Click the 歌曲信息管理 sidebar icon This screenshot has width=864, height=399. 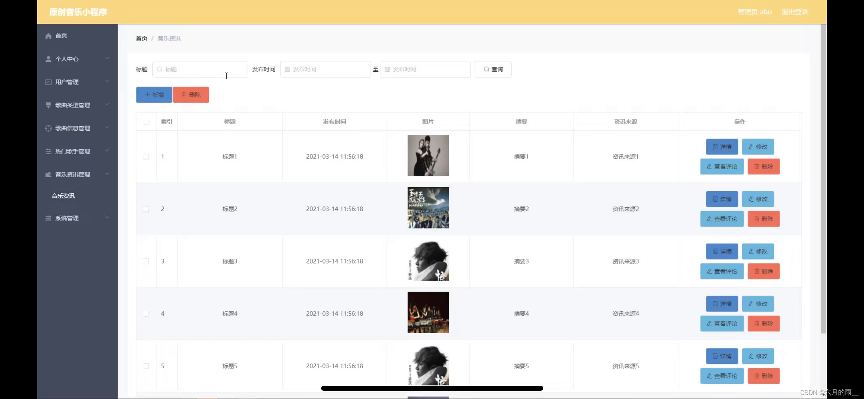(48, 128)
